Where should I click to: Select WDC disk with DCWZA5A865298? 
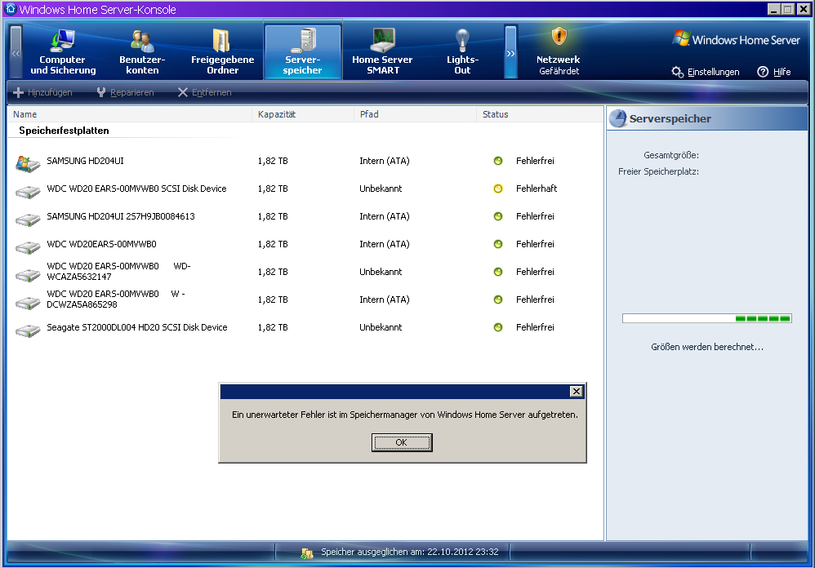pyautogui.click(x=116, y=299)
